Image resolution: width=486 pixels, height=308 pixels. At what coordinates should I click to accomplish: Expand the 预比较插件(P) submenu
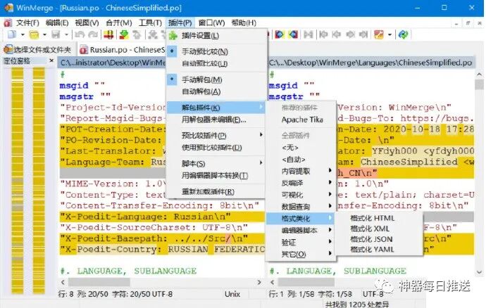point(217,135)
